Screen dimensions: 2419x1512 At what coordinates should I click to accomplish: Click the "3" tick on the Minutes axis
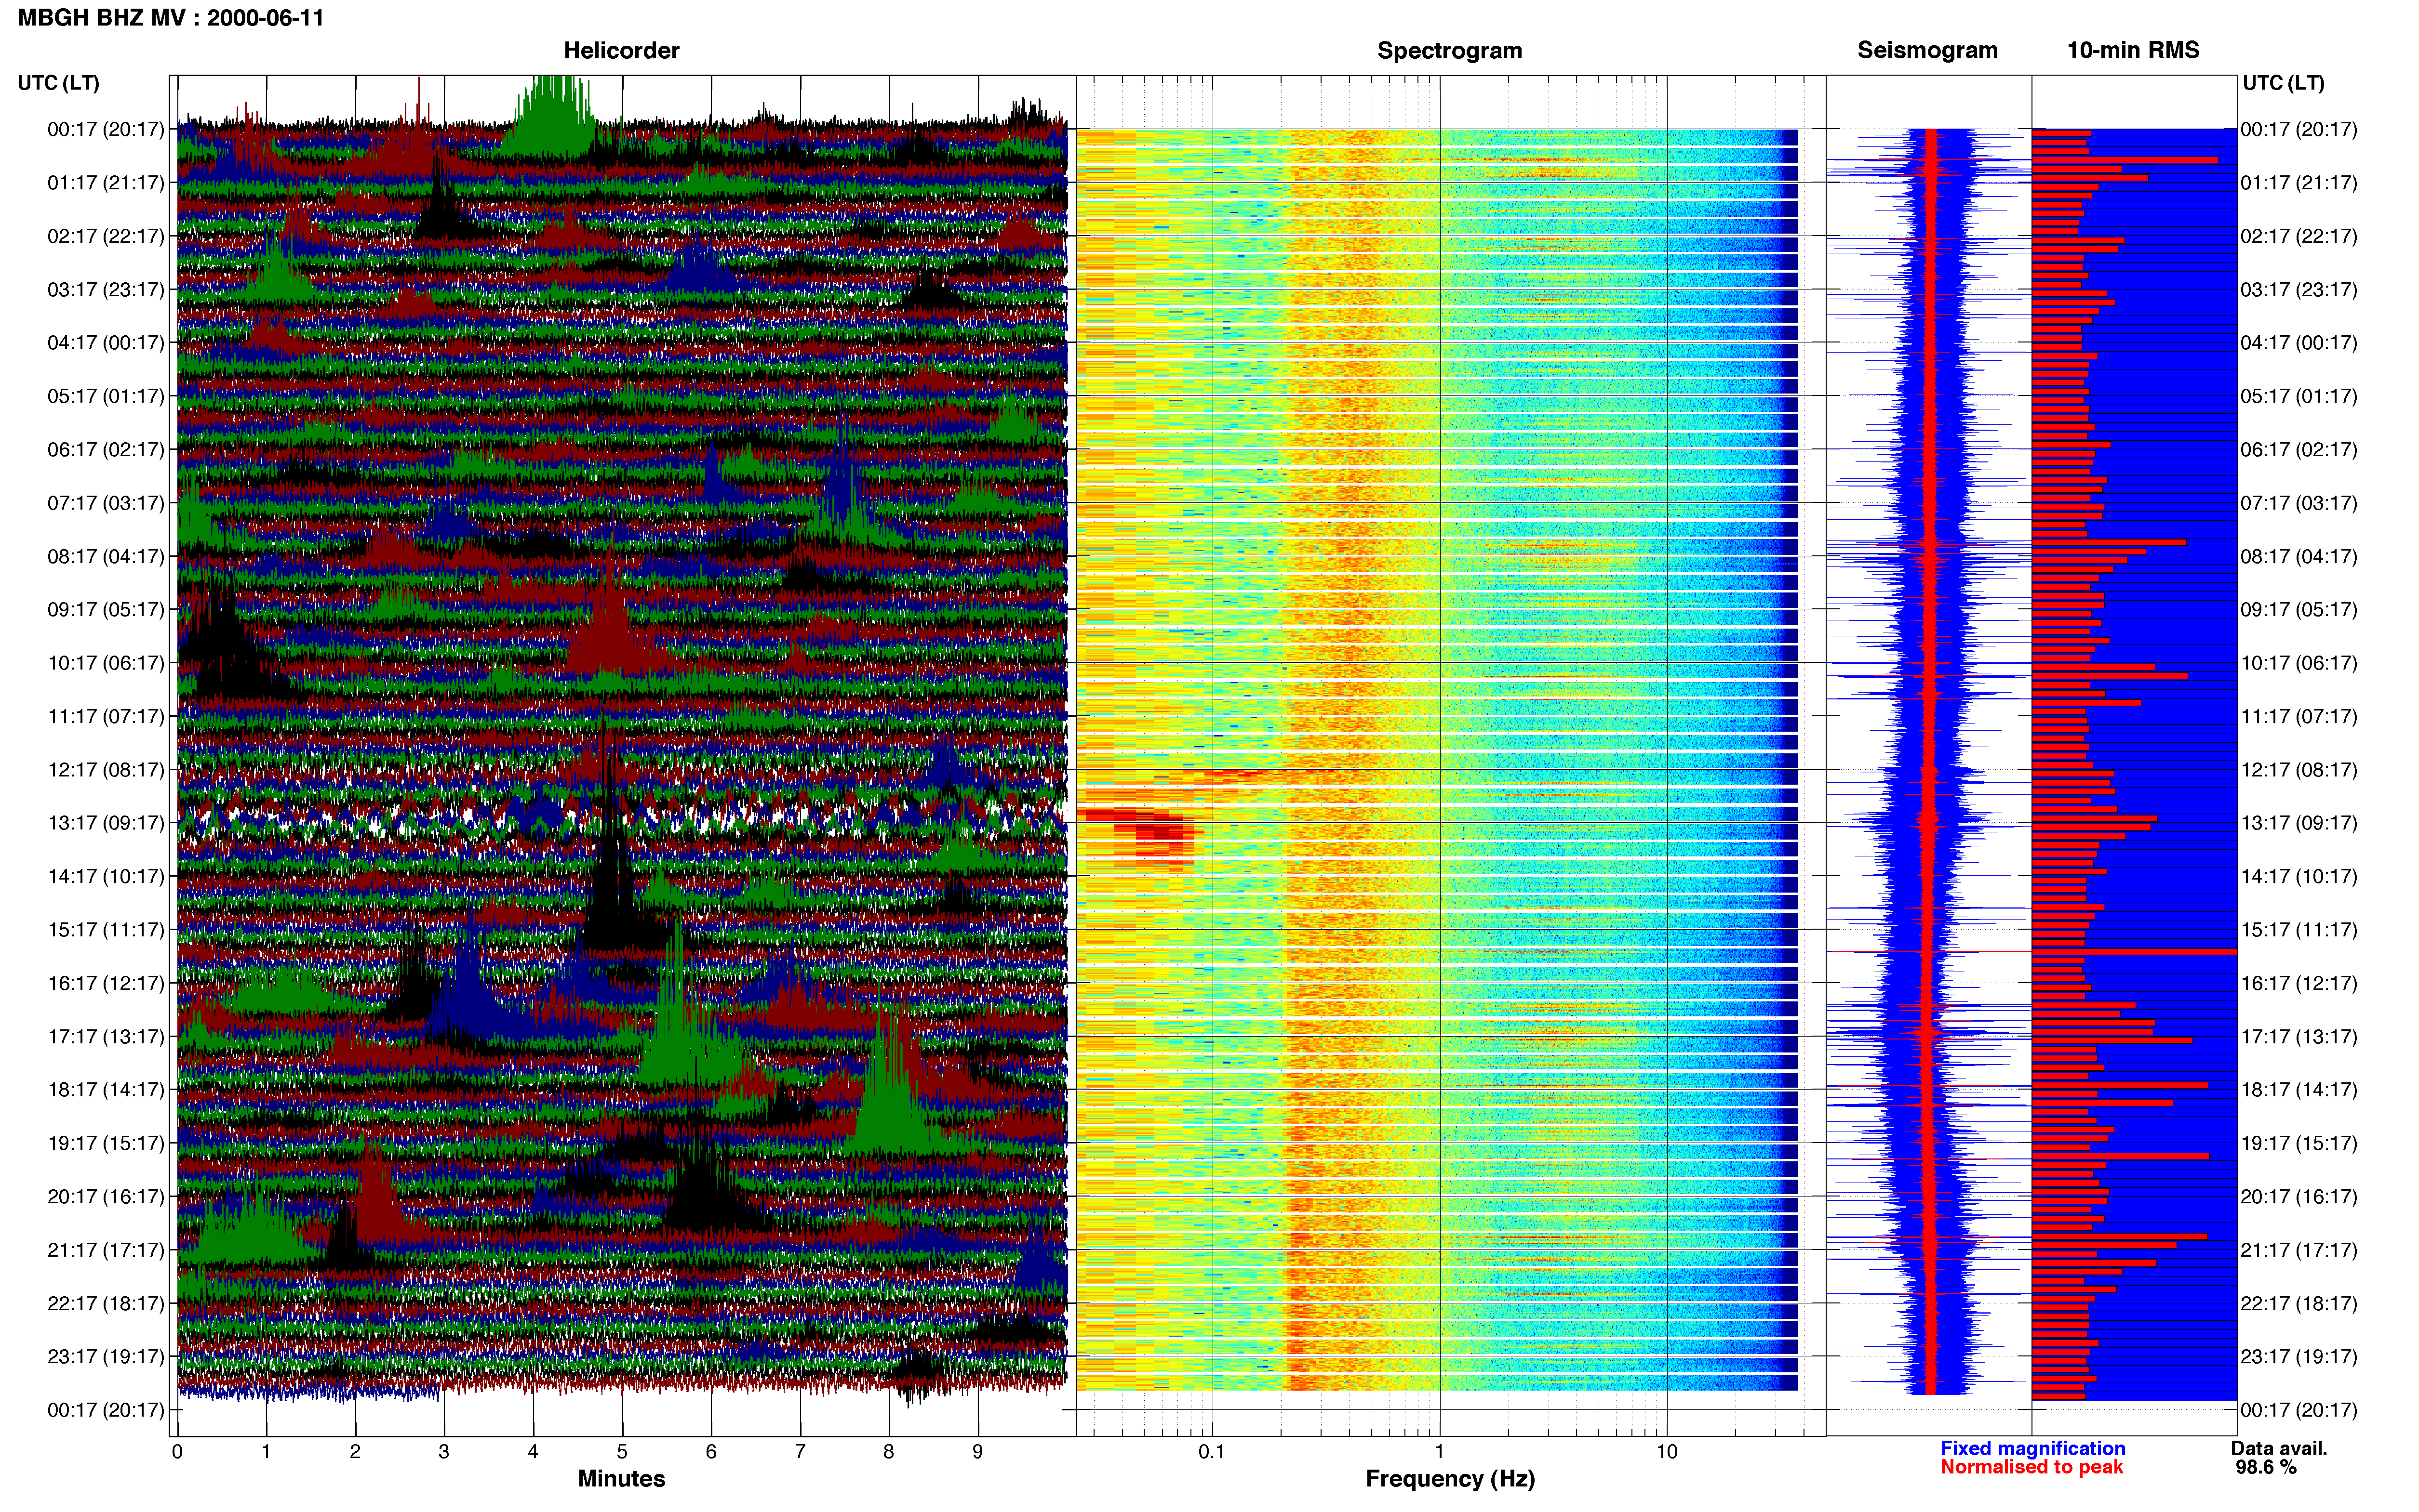pos(444,1452)
